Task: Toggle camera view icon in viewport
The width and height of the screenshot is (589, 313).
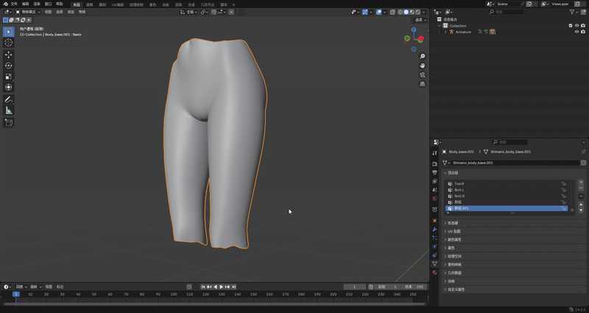Action: pyautogui.click(x=423, y=75)
